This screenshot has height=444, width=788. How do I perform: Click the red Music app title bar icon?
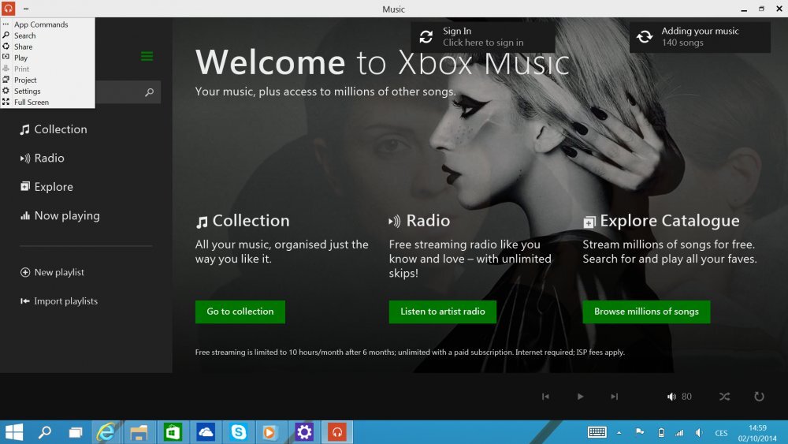coord(8,9)
